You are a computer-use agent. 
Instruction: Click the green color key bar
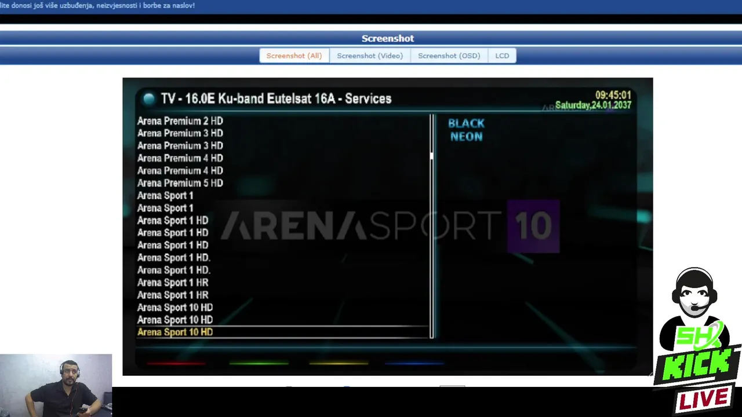[259, 363]
